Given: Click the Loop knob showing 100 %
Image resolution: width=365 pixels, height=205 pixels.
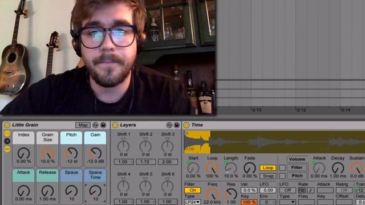Looking at the screenshot, I should pyautogui.click(x=212, y=168).
